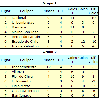Click the Grupo 1 title
Viewport: 99px width, 98px height.
pos(49,3)
